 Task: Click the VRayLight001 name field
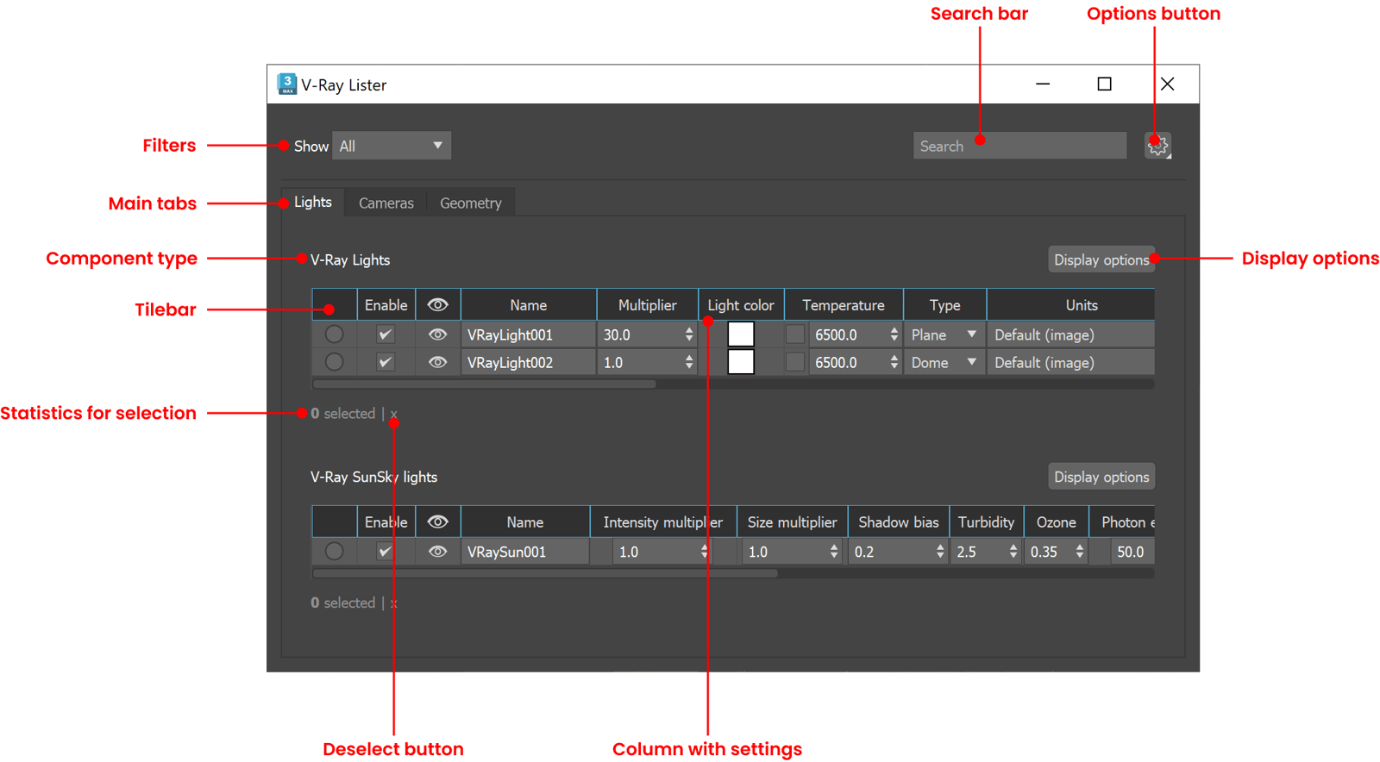tap(528, 334)
